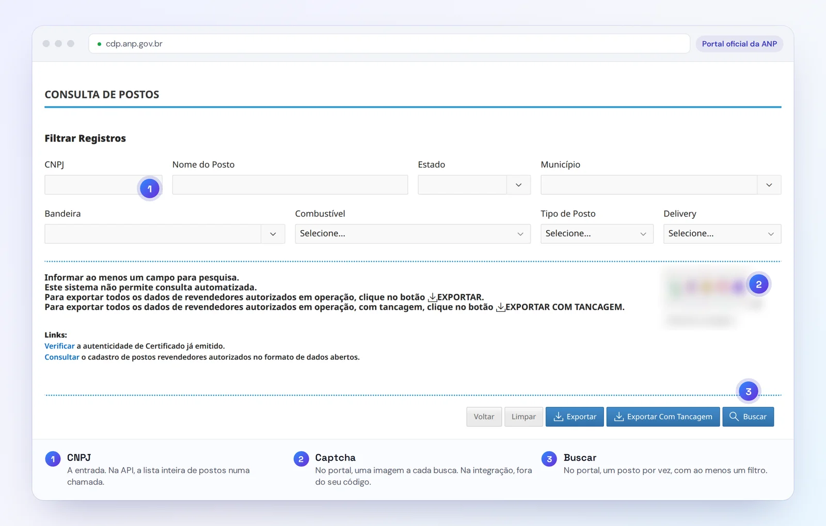826x526 pixels.
Task: Click the Bandeira text input
Action: click(153, 234)
